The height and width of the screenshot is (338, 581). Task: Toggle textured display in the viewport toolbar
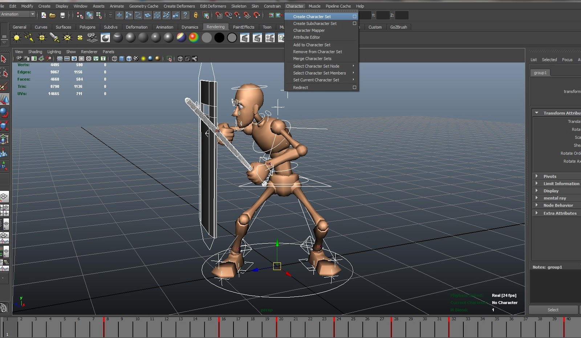pyautogui.click(x=136, y=58)
